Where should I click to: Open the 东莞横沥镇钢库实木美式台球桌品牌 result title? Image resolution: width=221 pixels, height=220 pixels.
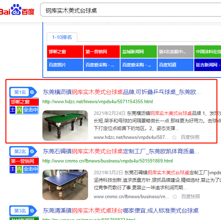[122, 92]
